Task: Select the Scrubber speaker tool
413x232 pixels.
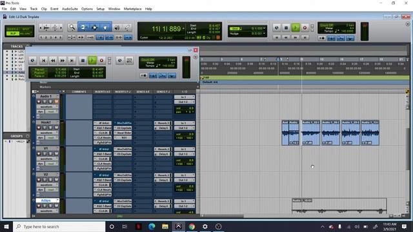Action: tap(117, 27)
